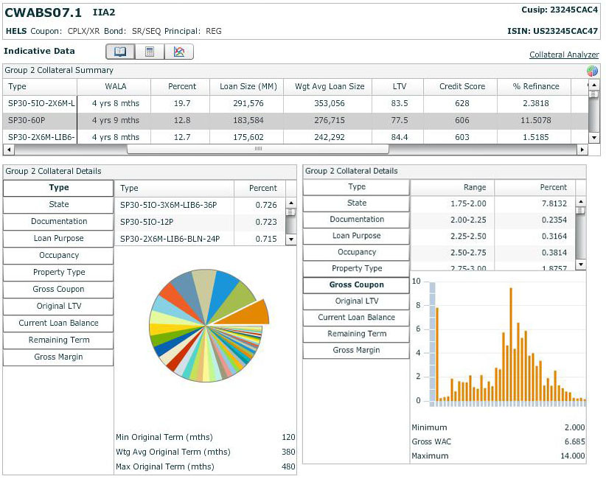Click the summary table scroll-down arrow
The image size is (606, 479).
(593, 138)
